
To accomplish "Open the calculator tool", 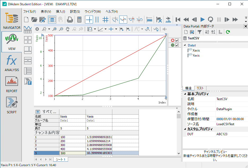I will pyautogui.click(x=79, y=20).
